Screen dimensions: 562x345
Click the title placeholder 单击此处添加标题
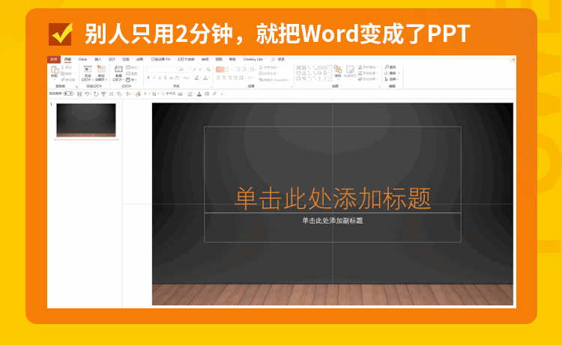[x=333, y=198]
